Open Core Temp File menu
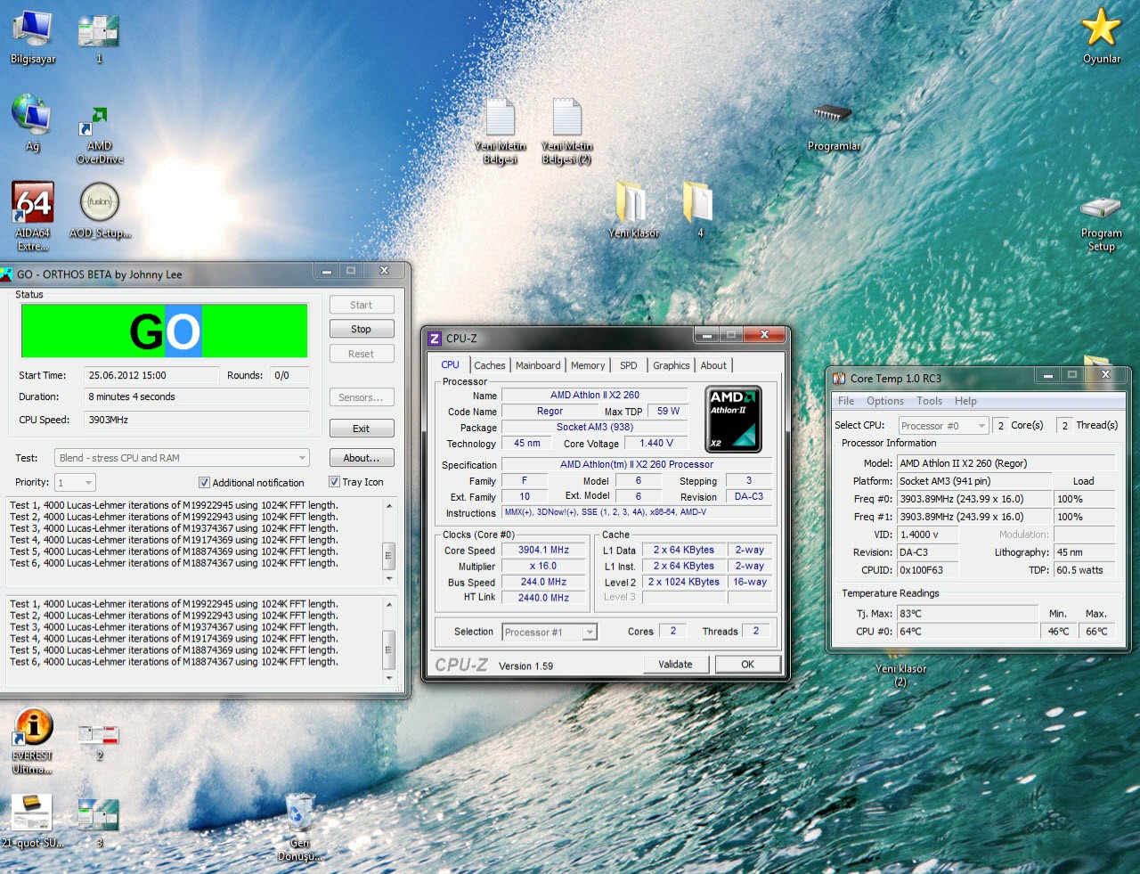This screenshot has width=1140, height=874. pos(846,401)
